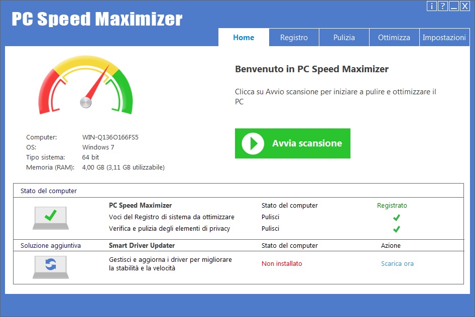475x317 pixels.
Task: Click the Scarica ora link
Action: click(x=397, y=263)
